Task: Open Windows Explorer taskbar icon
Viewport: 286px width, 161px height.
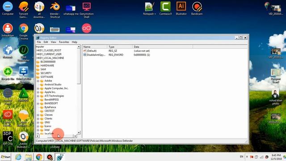Action: [x=29, y=157]
